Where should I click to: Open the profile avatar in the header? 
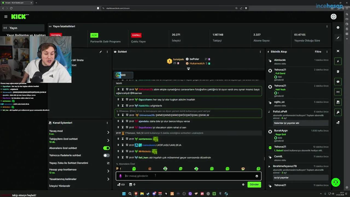(334, 17)
